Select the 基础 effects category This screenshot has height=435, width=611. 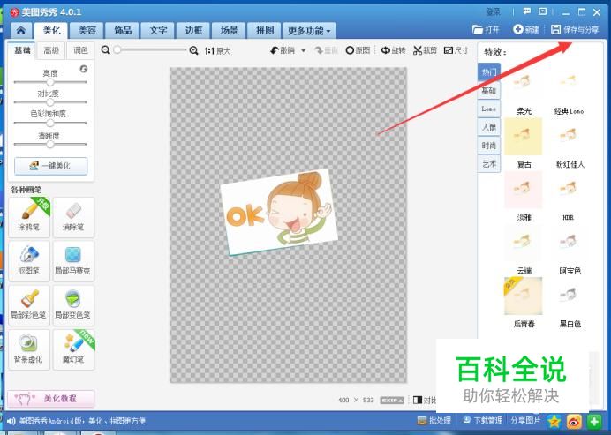[488, 90]
